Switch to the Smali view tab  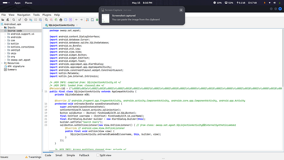point(59,155)
